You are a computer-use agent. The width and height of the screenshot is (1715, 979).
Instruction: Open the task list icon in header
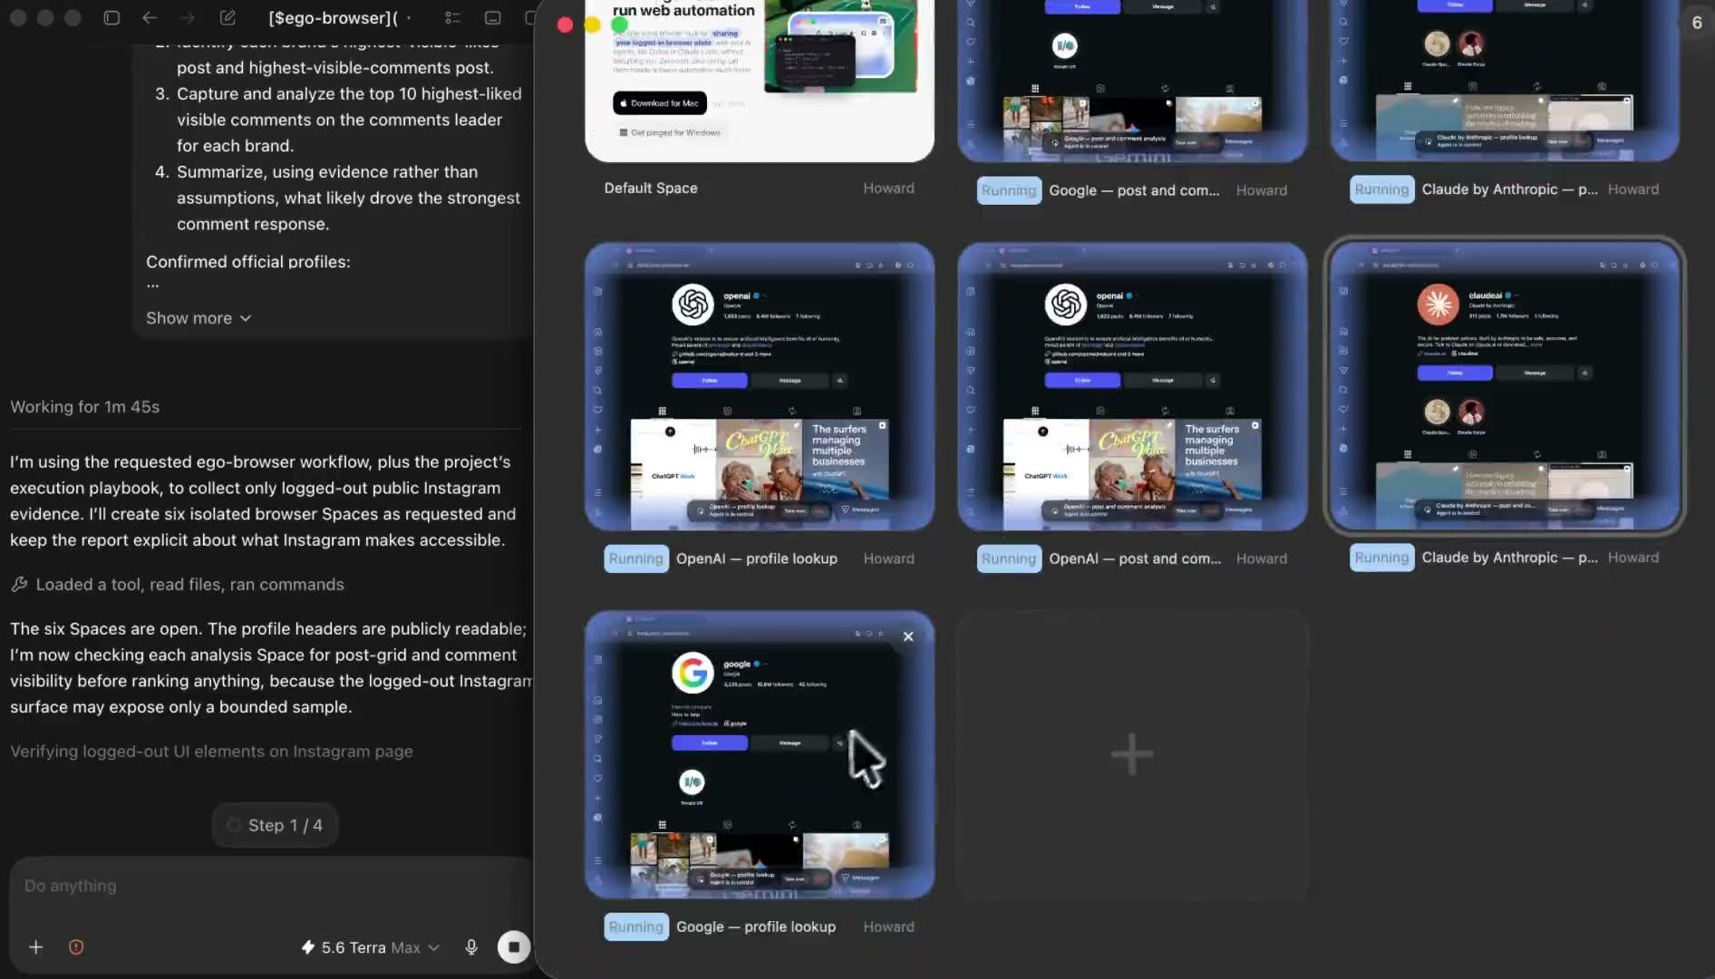(x=452, y=18)
